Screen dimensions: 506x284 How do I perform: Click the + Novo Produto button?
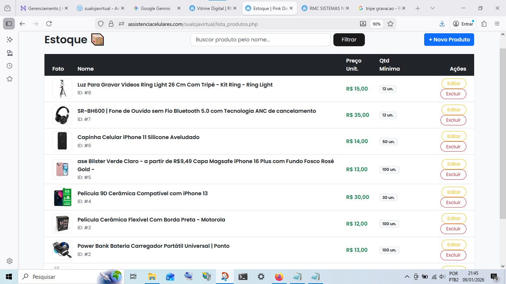tap(449, 40)
